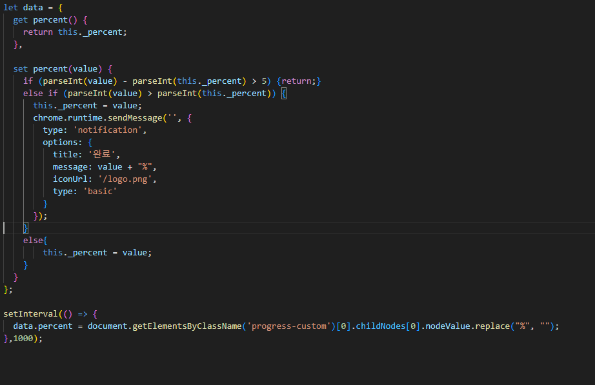This screenshot has height=385, width=595.
Task: Click the 'basic' type string
Action: pos(100,191)
